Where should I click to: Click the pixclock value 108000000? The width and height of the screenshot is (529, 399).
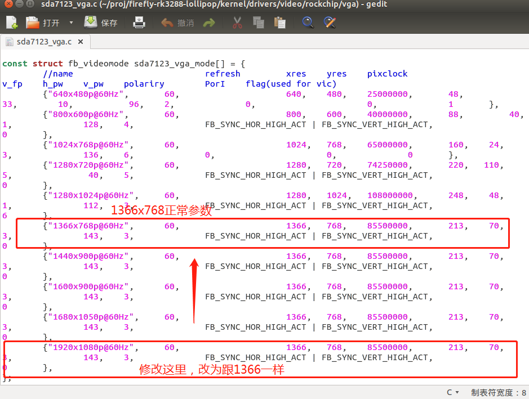[390, 195]
